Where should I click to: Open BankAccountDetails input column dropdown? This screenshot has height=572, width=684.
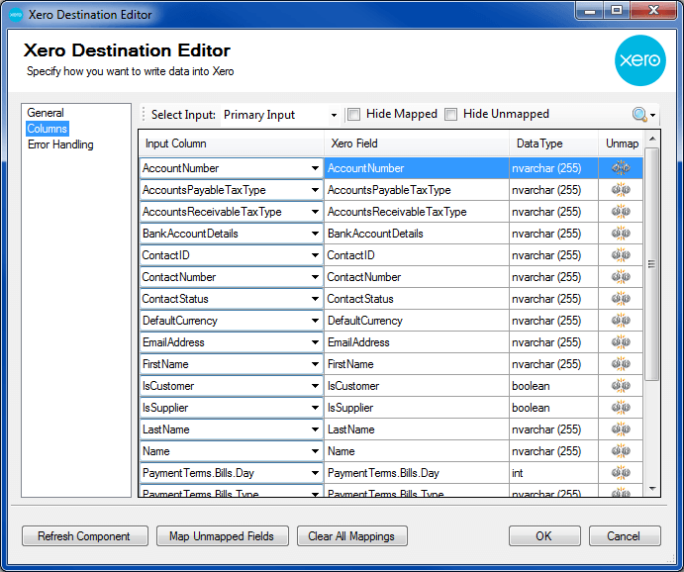(315, 234)
